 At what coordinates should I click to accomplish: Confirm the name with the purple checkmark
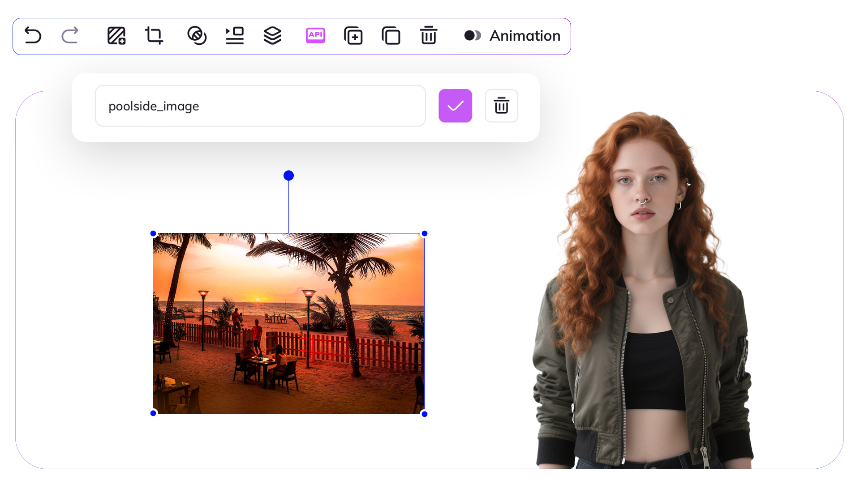[455, 106]
